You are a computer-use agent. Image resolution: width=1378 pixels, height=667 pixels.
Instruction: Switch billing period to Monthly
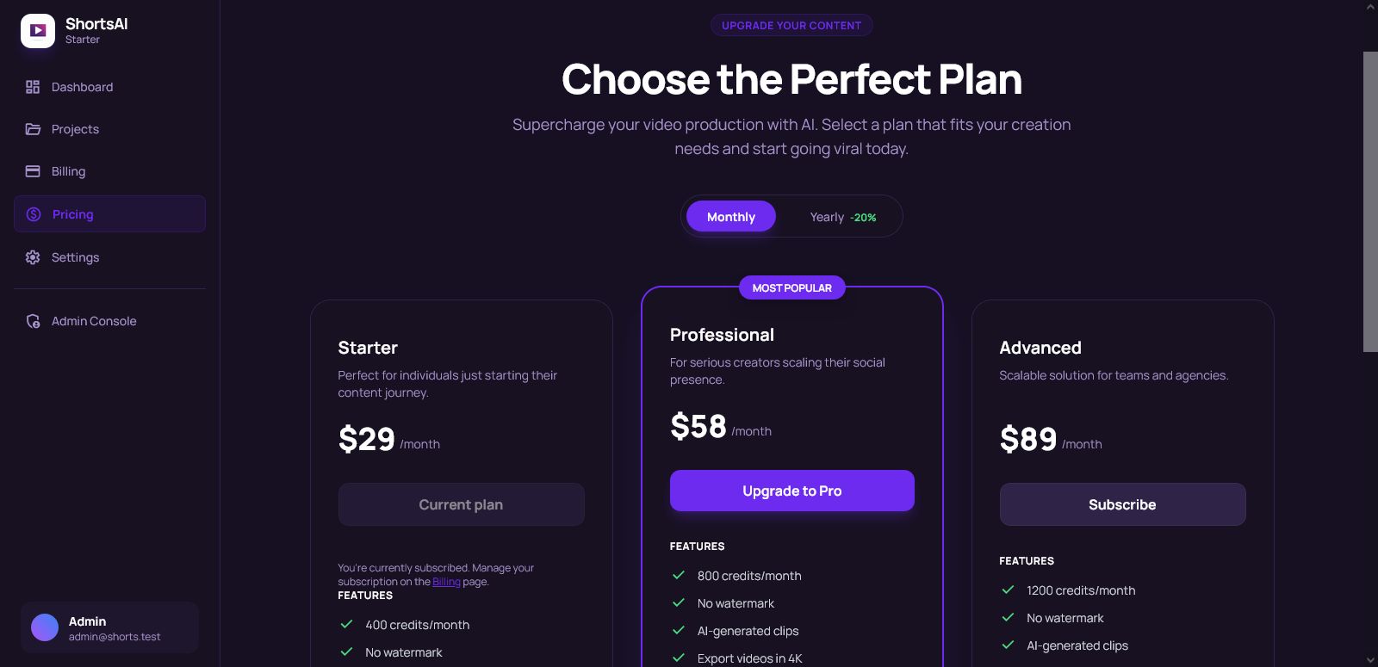pyautogui.click(x=730, y=217)
